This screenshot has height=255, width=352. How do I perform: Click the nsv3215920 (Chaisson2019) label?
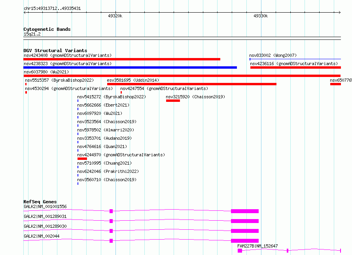pyautogui.click(x=195, y=97)
